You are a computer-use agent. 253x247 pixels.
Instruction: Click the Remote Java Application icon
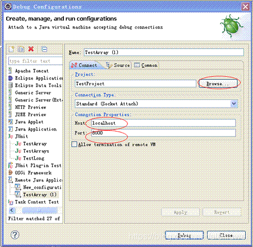click(x=11, y=180)
